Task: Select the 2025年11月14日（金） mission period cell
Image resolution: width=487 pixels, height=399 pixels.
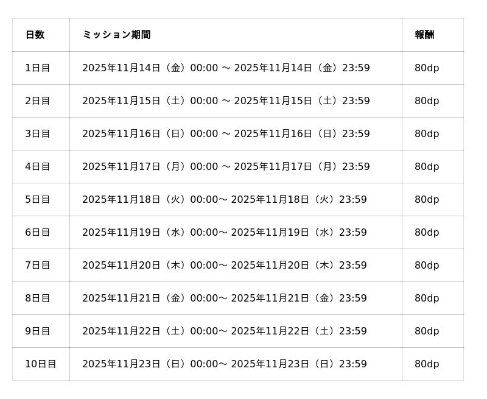Action: [226, 68]
